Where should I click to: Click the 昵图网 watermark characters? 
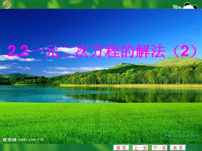click(9, 140)
